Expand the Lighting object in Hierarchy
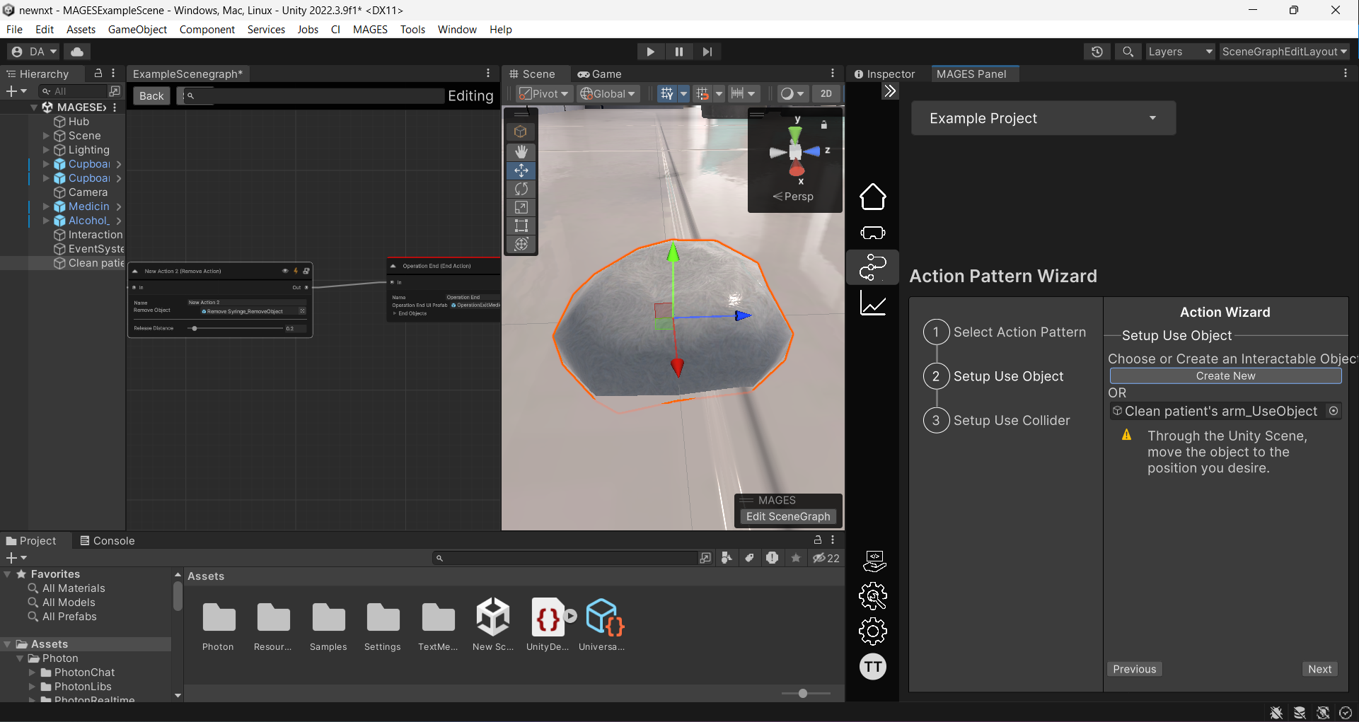The height and width of the screenshot is (722, 1359). [47, 150]
